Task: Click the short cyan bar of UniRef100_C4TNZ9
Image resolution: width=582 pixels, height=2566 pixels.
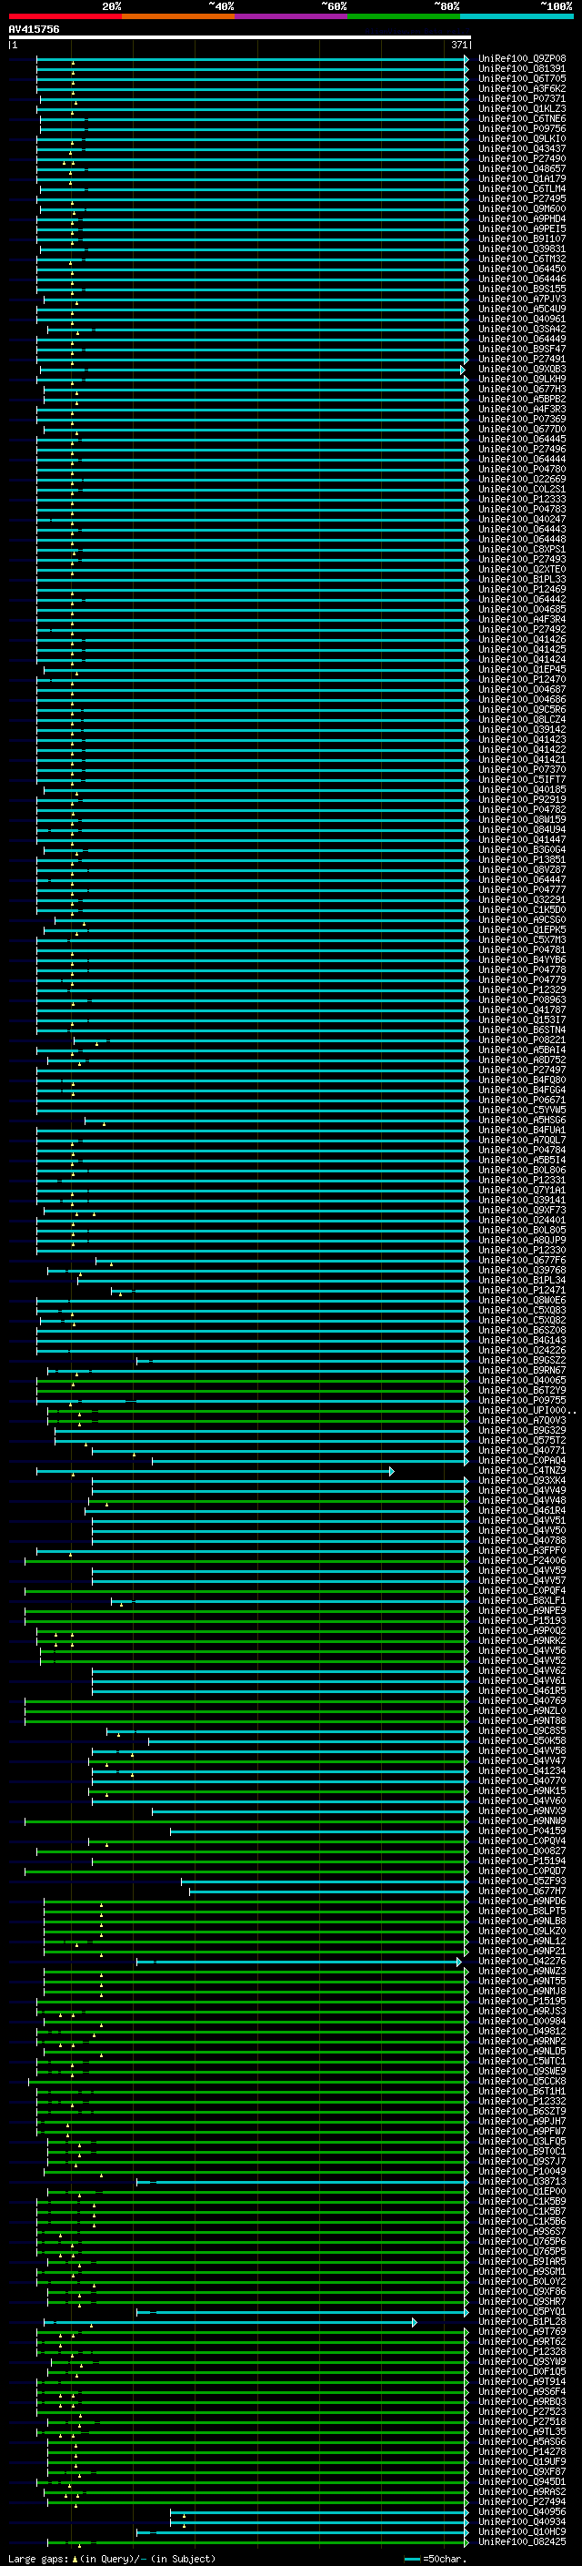Action: pyautogui.click(x=215, y=1470)
